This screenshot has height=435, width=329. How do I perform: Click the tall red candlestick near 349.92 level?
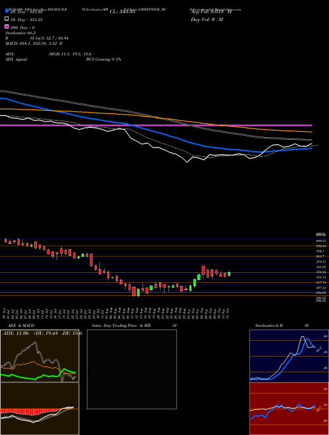(203, 271)
